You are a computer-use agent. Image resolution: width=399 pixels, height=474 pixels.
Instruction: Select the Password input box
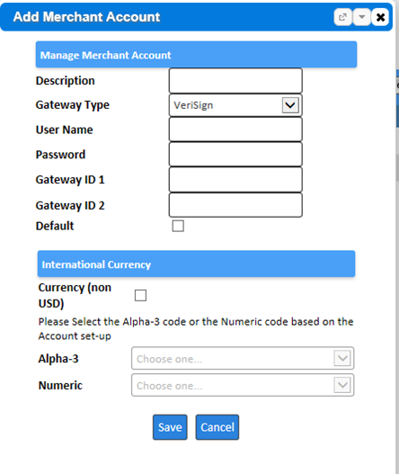235,155
